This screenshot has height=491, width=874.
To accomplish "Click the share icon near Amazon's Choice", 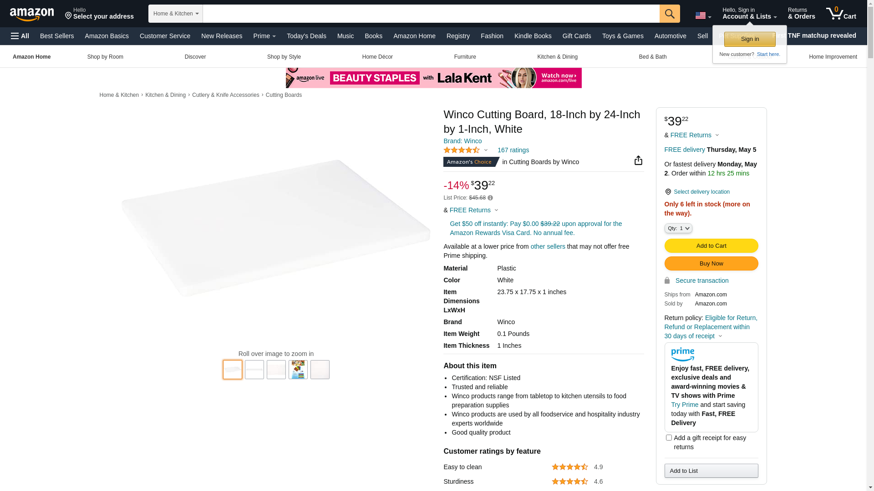I will tap(638, 160).
